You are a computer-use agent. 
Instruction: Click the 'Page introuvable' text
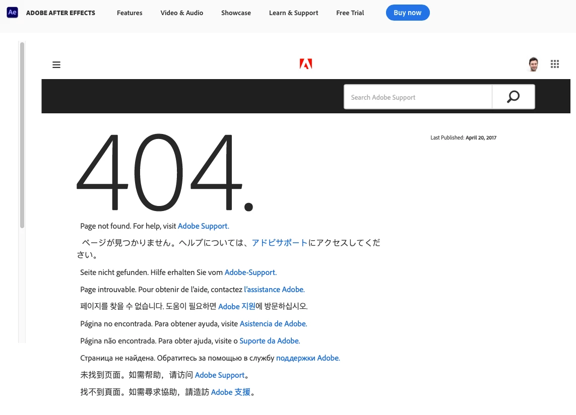click(x=108, y=290)
